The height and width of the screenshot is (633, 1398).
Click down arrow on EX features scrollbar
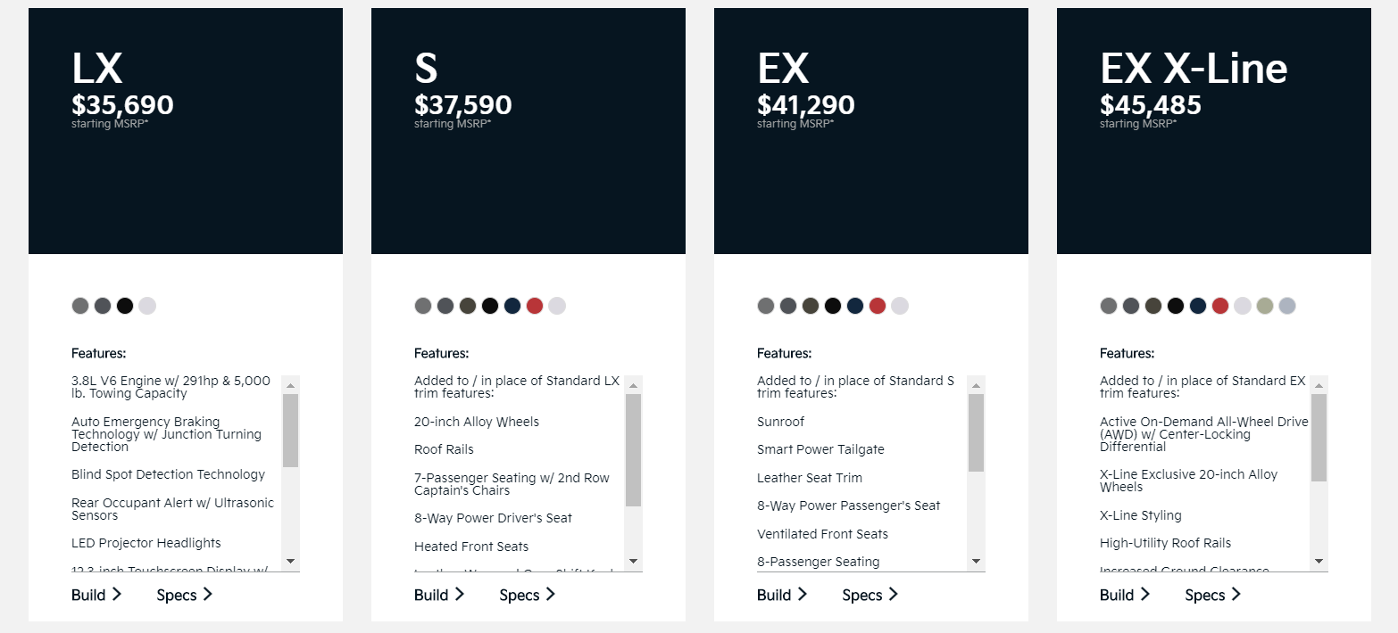coord(976,562)
